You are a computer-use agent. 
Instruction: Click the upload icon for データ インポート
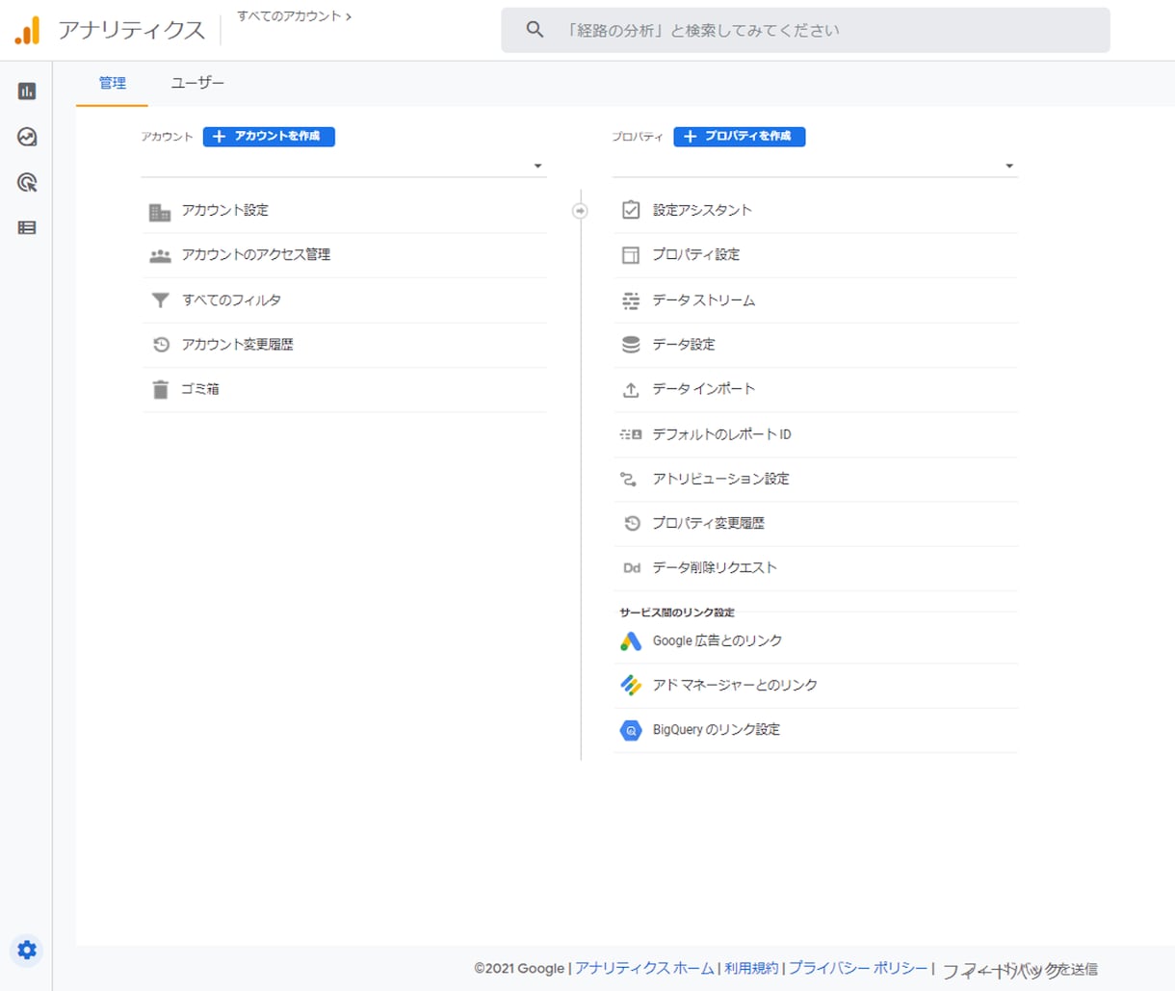631,389
